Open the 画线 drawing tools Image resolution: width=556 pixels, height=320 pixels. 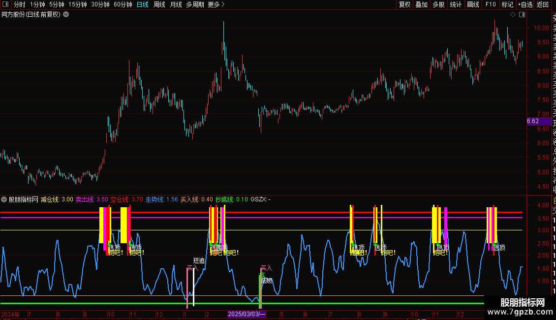point(473,4)
